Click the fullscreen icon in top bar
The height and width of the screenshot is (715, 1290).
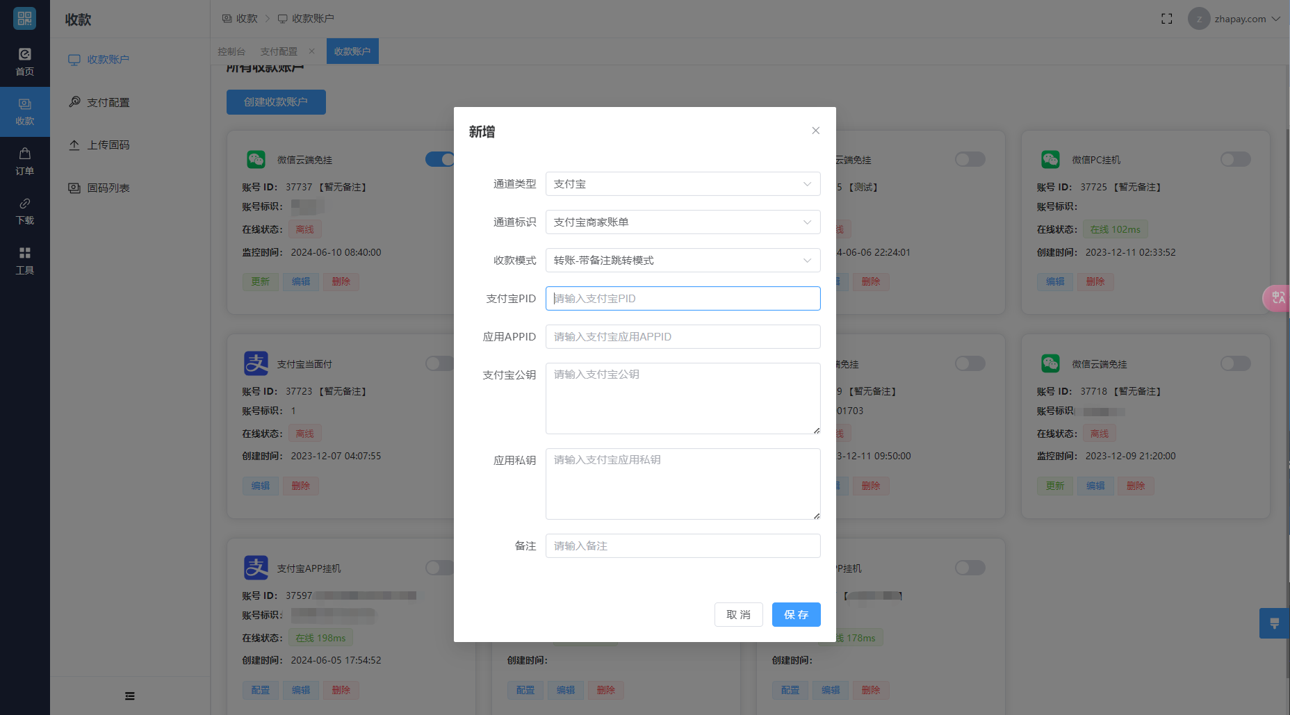click(x=1166, y=19)
